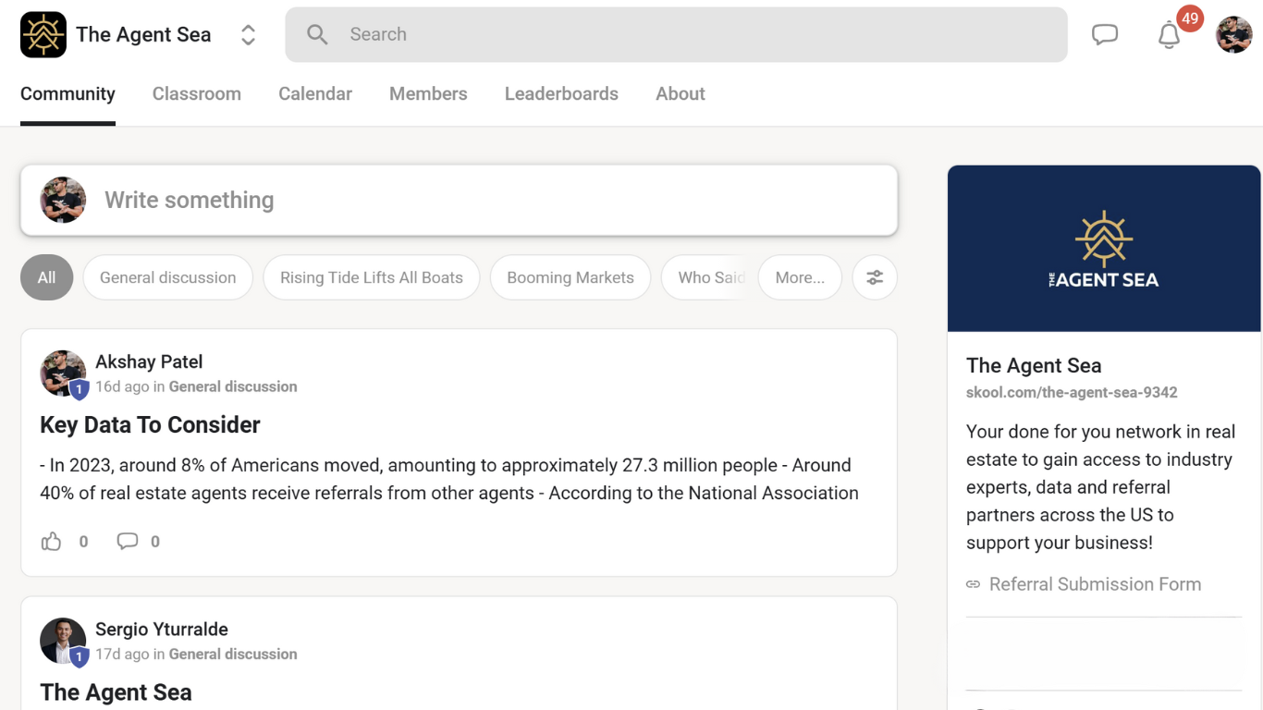
Task: Click the 49 notifications badge
Action: pyautogui.click(x=1190, y=18)
